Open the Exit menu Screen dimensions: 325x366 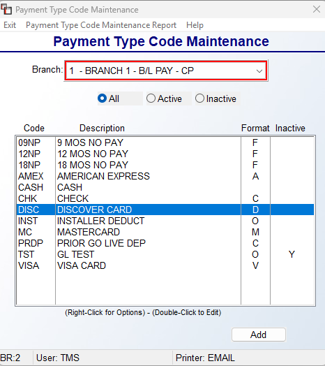(x=10, y=25)
